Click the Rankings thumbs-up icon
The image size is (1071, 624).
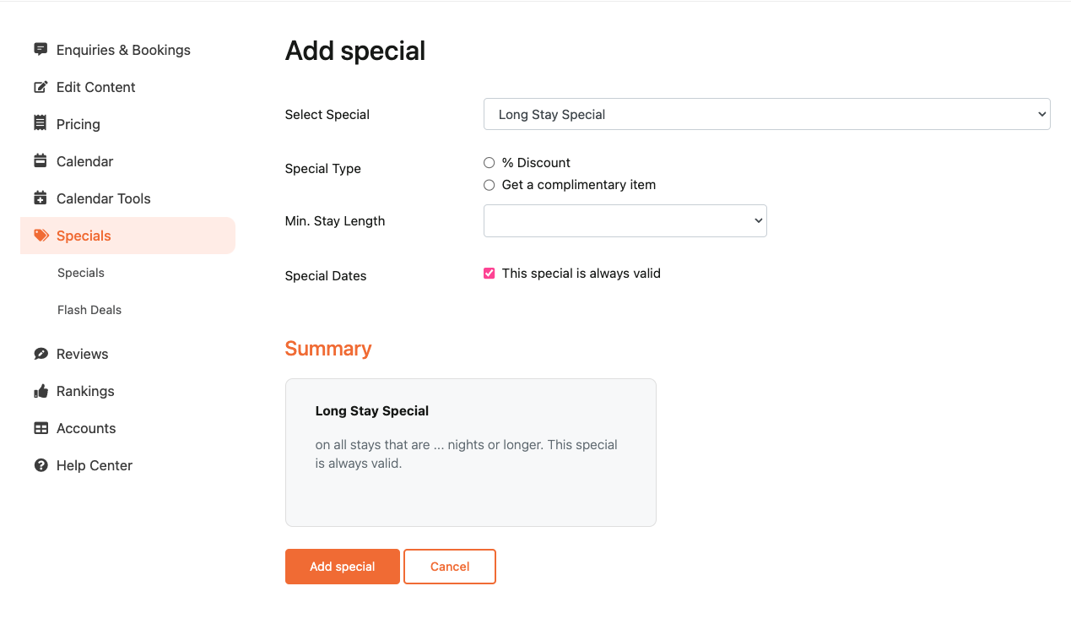click(x=41, y=391)
